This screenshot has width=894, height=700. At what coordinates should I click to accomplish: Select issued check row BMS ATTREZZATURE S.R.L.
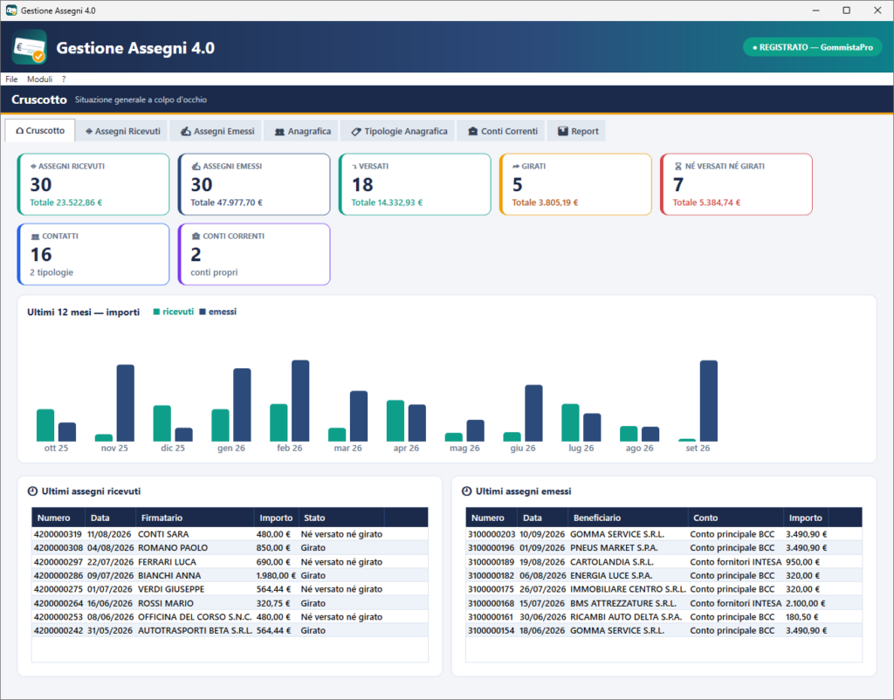point(664,603)
